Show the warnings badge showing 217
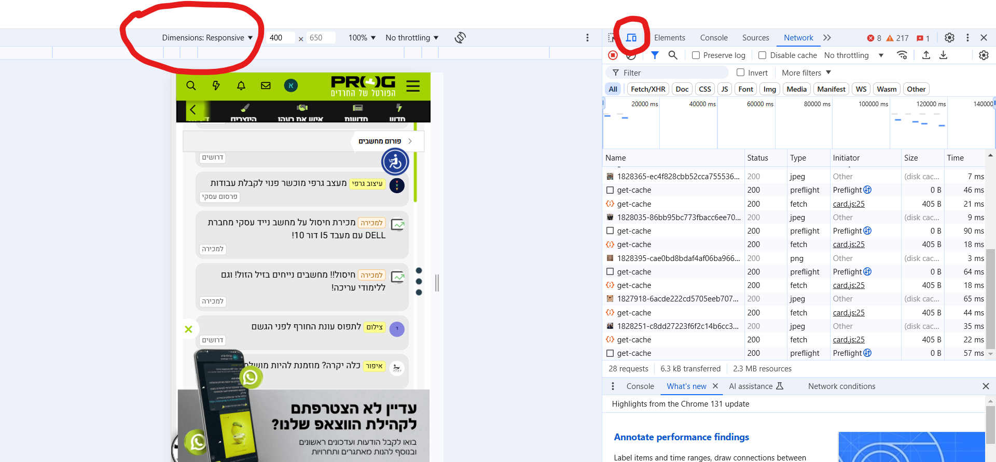 coord(897,38)
